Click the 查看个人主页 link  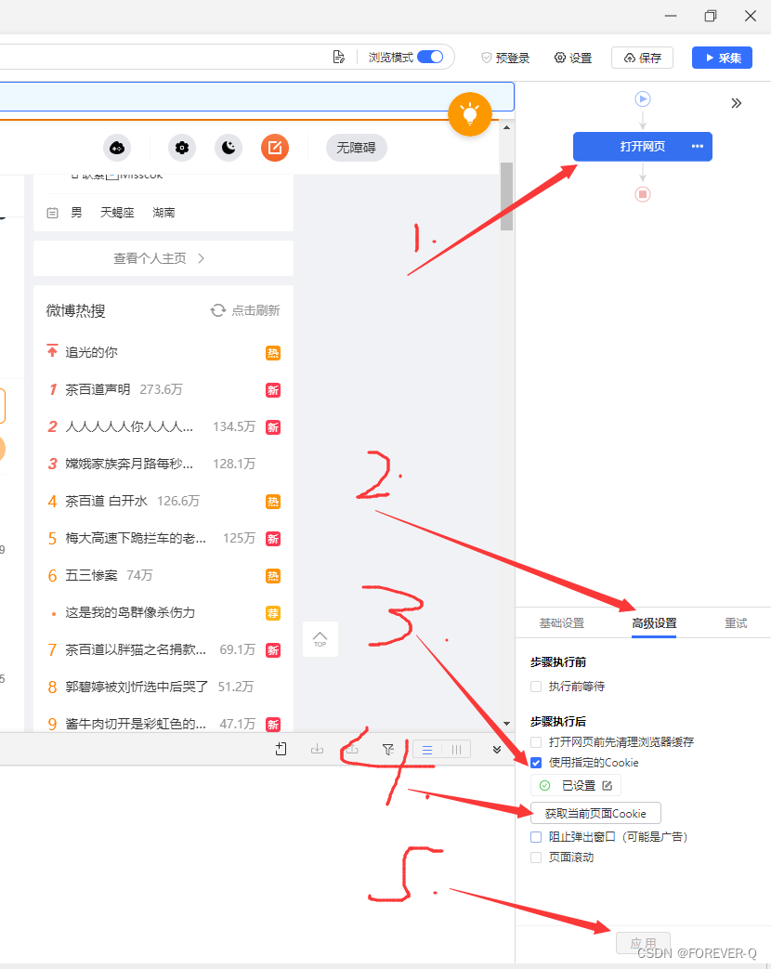click(150, 258)
